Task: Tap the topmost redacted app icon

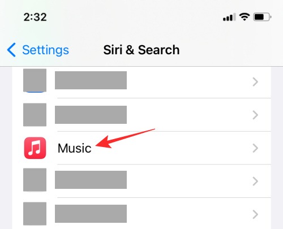Action: coord(35,80)
